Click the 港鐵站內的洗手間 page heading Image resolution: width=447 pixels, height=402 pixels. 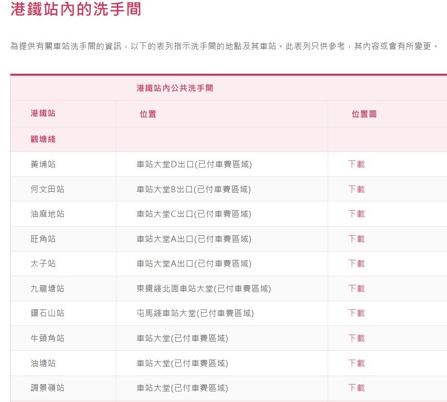click(x=76, y=10)
